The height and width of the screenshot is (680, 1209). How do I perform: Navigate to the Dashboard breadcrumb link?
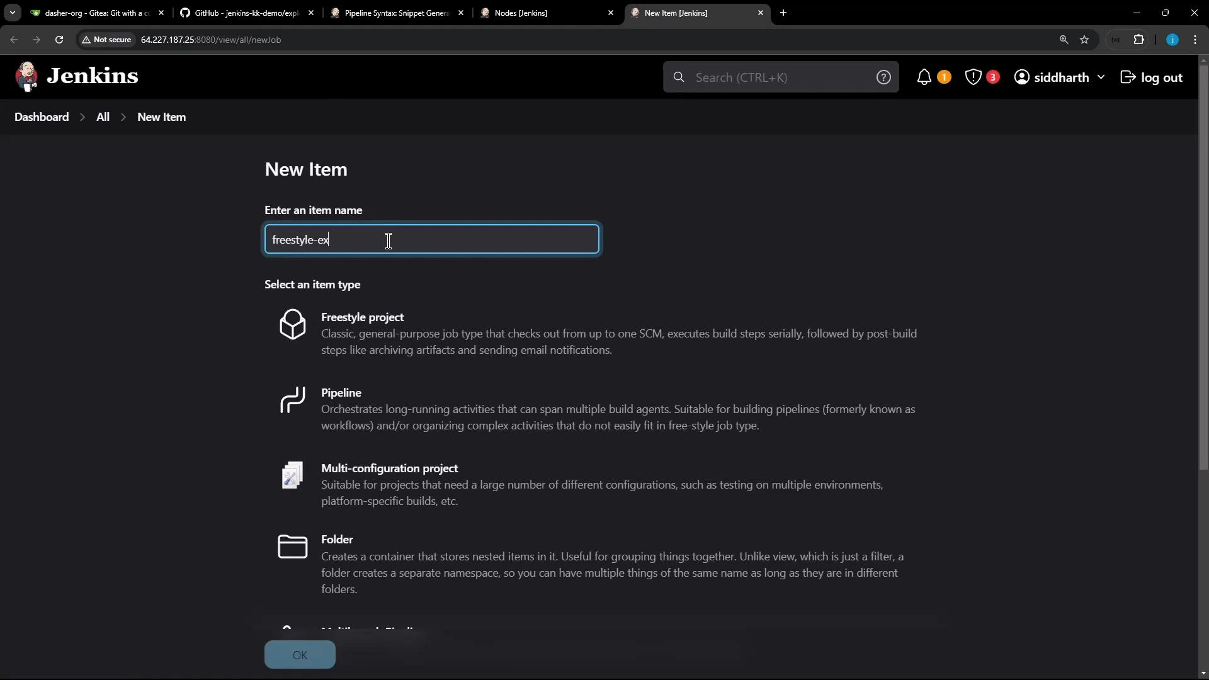(41, 117)
